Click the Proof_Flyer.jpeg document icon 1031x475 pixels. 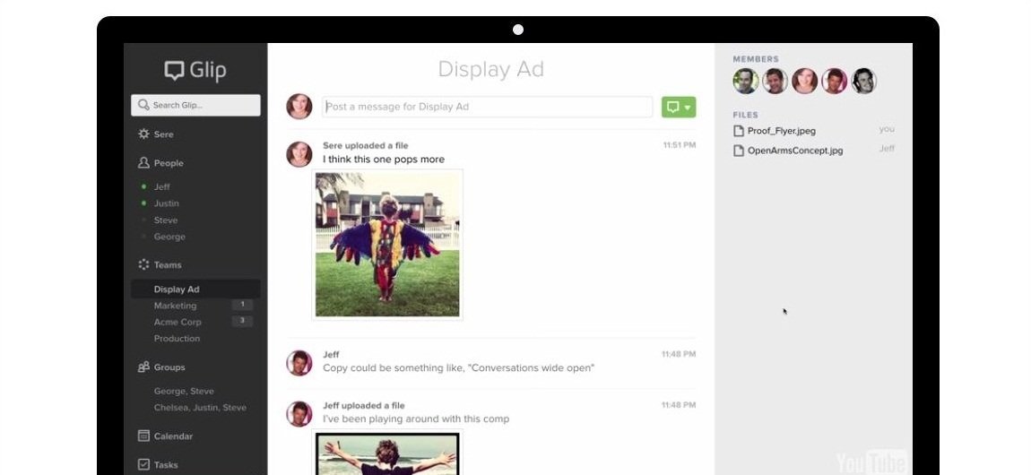[739, 131]
